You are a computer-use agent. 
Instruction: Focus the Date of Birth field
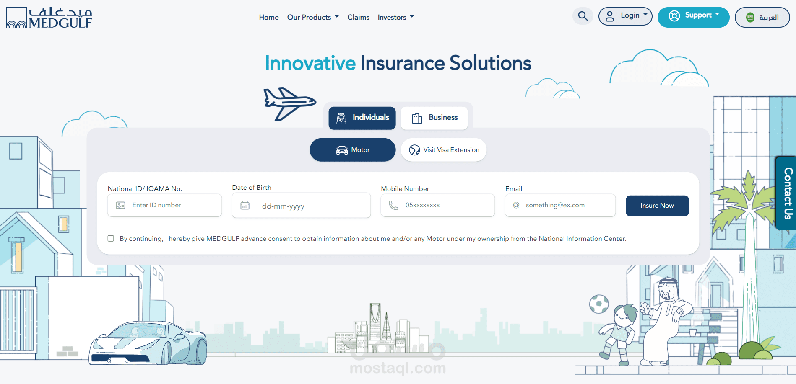[x=301, y=206]
